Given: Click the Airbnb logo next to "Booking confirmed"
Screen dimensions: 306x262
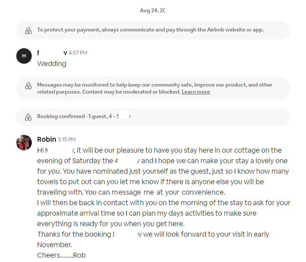Looking at the screenshot, I should pyautogui.click(x=28, y=117).
